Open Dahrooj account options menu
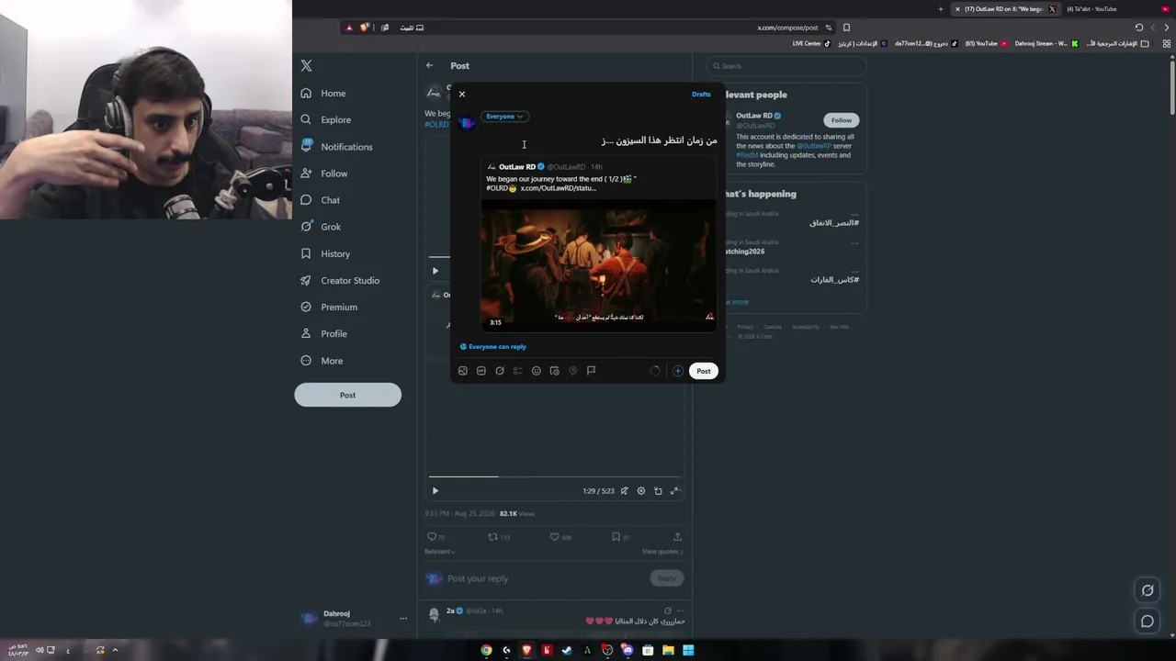The image size is (1176, 661). (402, 619)
